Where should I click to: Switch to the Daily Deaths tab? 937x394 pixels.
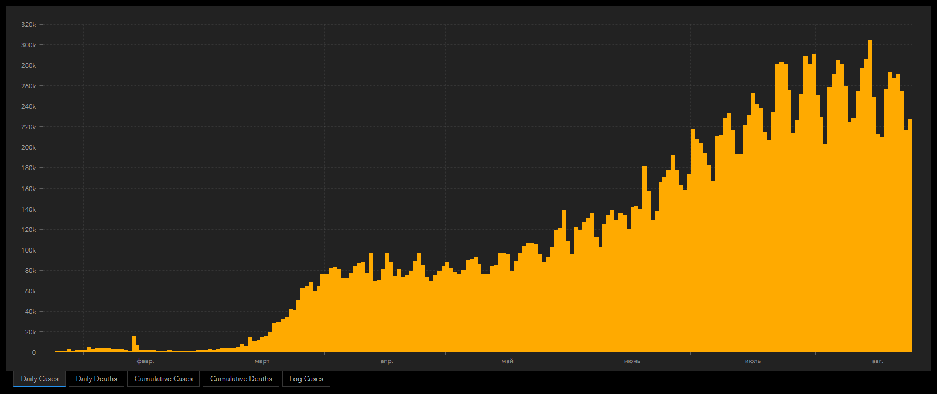tap(96, 379)
